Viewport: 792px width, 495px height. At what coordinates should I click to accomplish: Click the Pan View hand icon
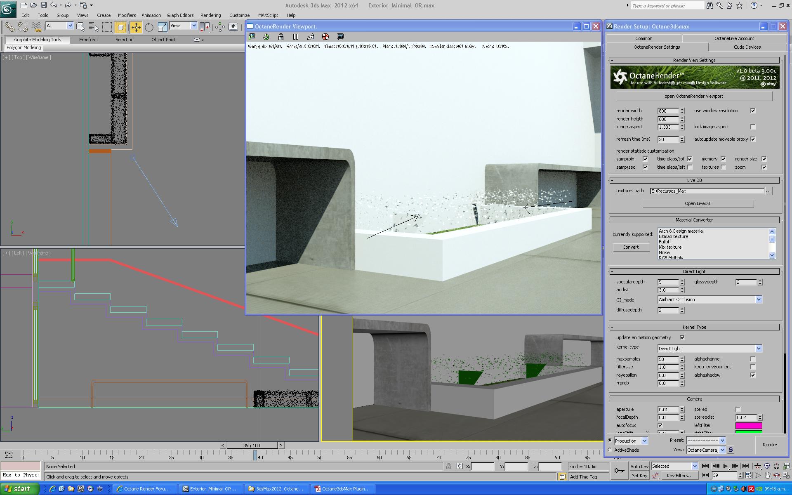[x=767, y=476]
